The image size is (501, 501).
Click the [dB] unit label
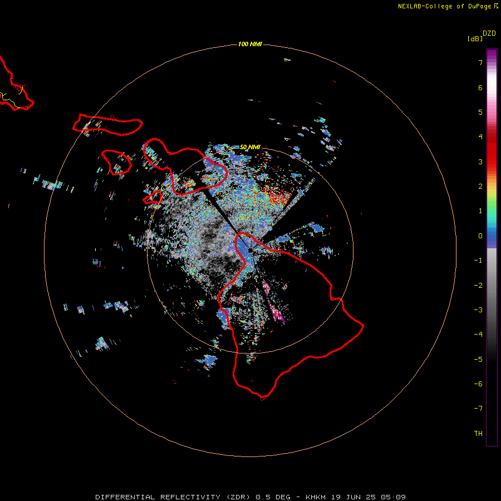coord(475,38)
